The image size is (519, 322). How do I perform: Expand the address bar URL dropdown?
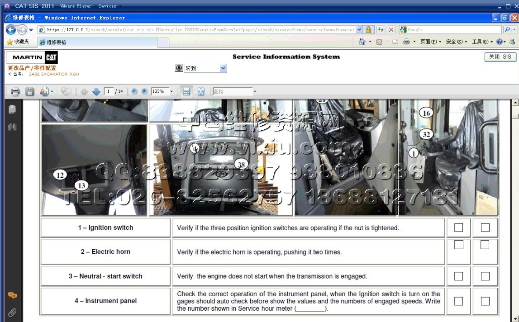pyautogui.click(x=359, y=30)
